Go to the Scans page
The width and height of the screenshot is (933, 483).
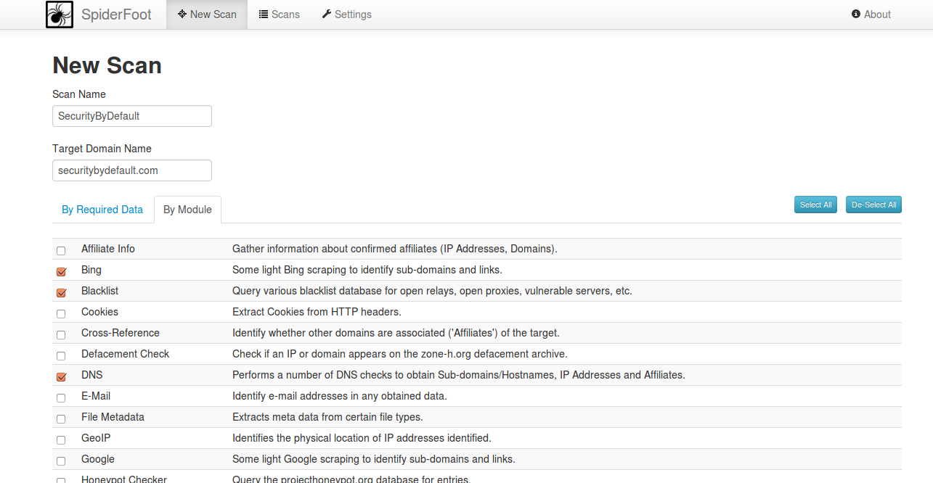point(280,15)
